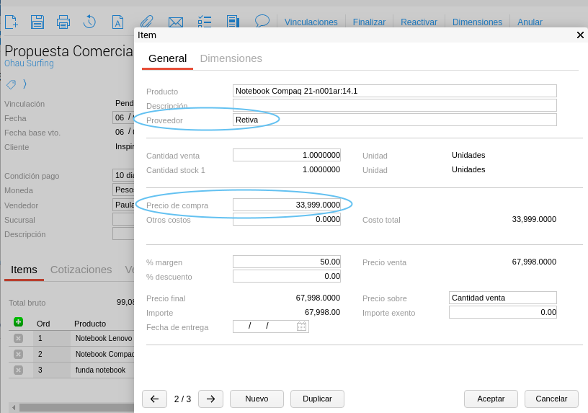The width and height of the screenshot is (588, 413).
Task: Click the Precio sobre Cantidad venta field
Action: (x=502, y=298)
